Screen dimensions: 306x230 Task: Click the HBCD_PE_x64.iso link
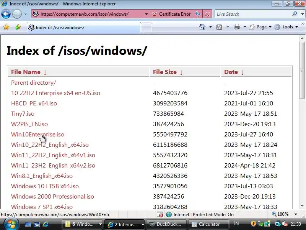click(34, 103)
